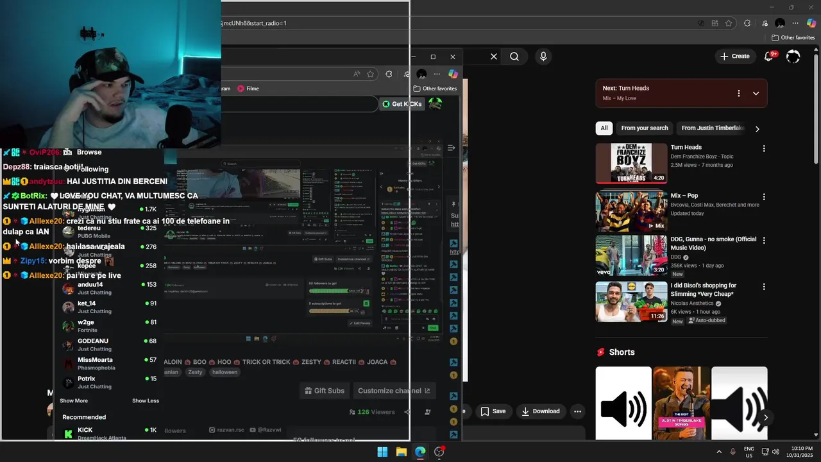Collapse the Next: Turn Heads queue panel
821x462 pixels.
point(756,93)
